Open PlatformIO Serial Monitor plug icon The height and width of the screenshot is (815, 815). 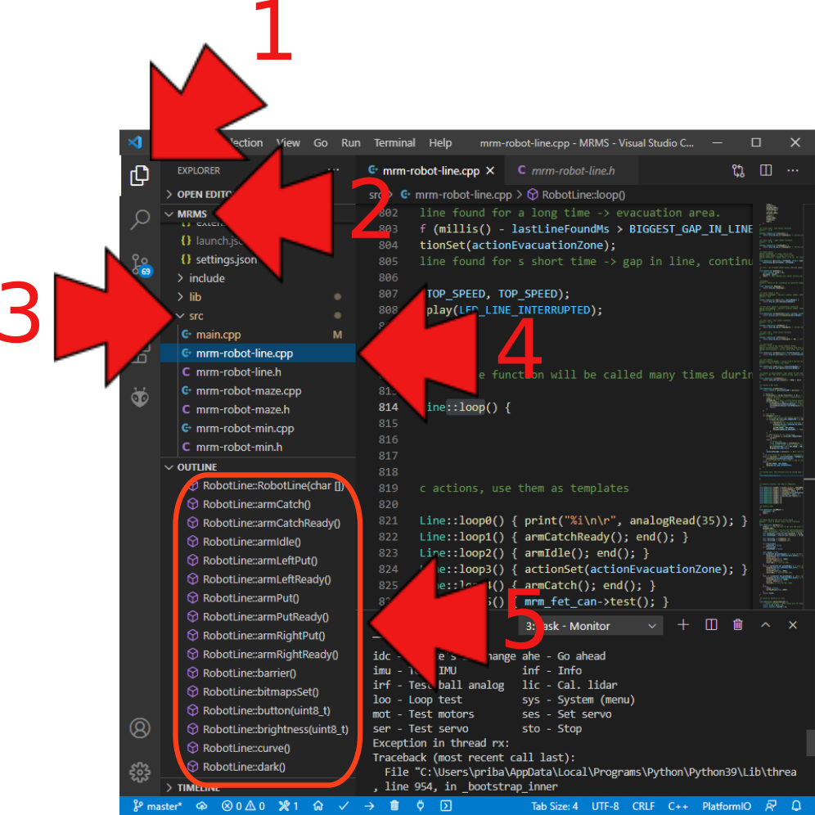click(420, 806)
